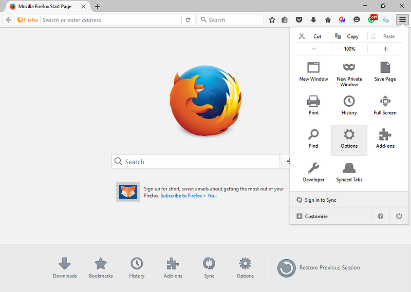Open a New Private Window

(x=349, y=74)
